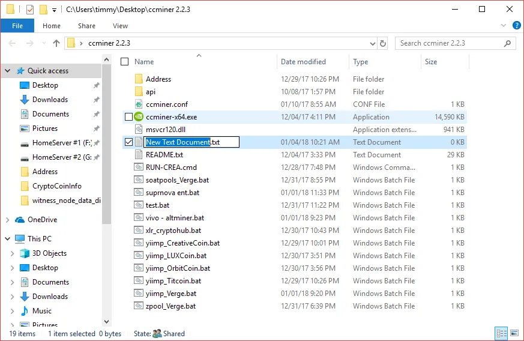Click the msvcr120.dll file icon
The width and height of the screenshot is (524, 341).
point(139,130)
